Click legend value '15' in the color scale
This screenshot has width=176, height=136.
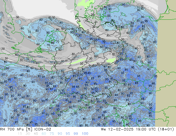pos(20,134)
